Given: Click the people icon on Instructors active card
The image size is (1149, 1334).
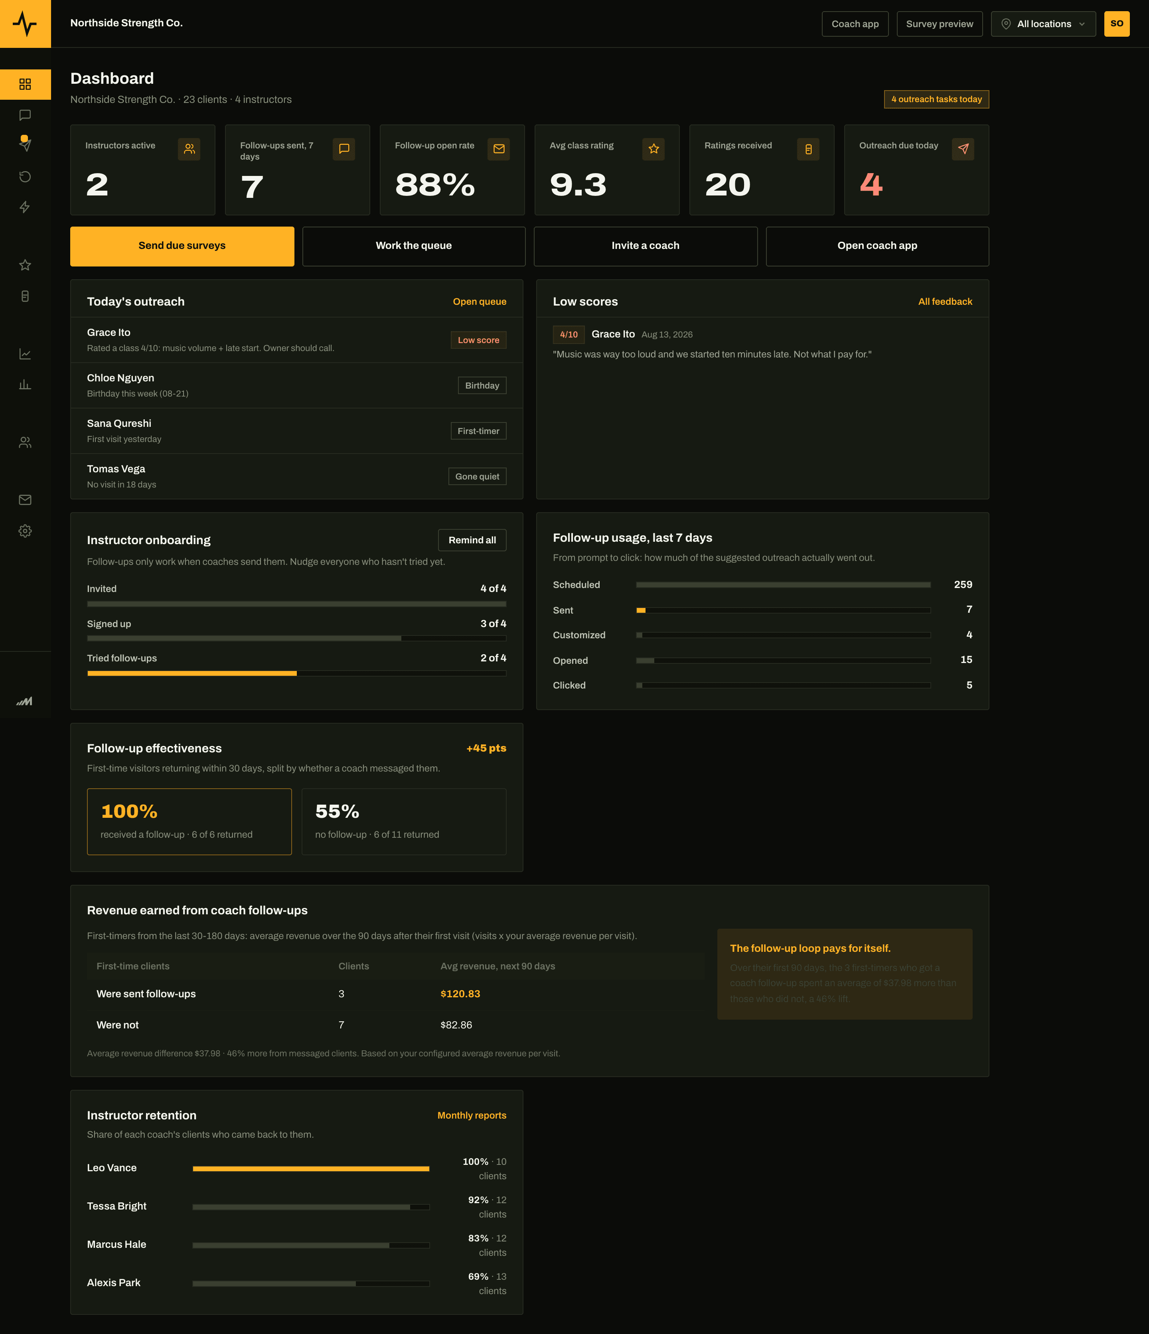Looking at the screenshot, I should (190, 149).
